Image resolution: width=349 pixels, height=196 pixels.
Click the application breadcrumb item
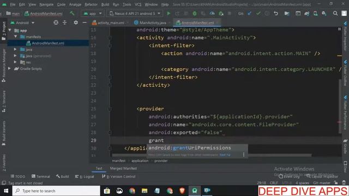tap(140, 161)
